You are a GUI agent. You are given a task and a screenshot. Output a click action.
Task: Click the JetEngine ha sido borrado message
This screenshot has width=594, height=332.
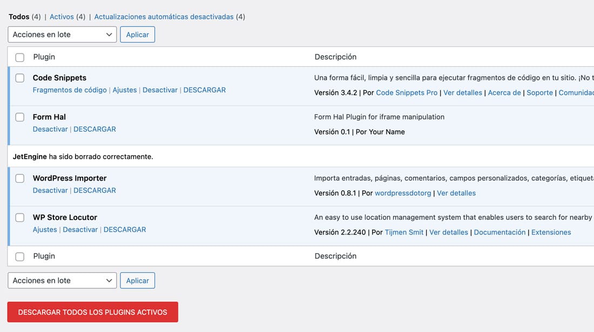click(83, 156)
